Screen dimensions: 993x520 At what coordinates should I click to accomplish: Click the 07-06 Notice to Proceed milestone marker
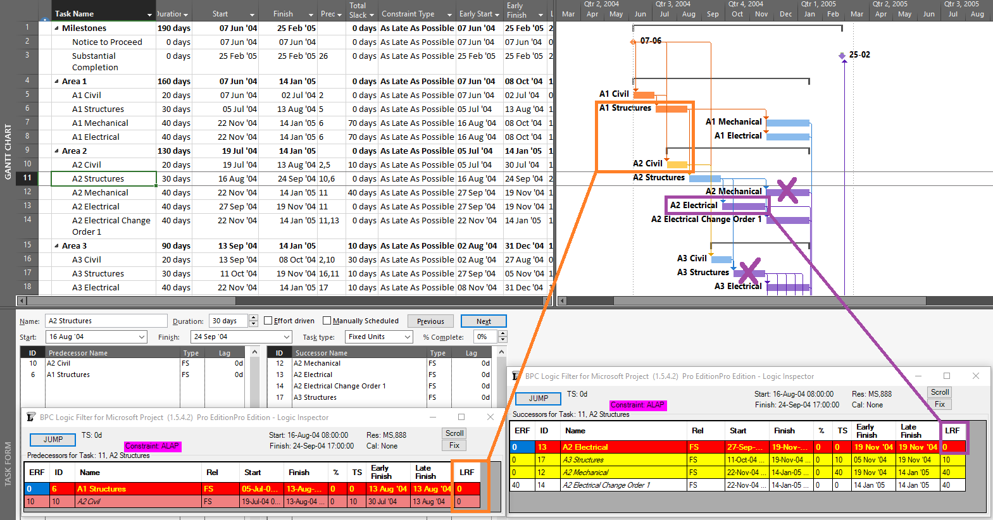[633, 42]
